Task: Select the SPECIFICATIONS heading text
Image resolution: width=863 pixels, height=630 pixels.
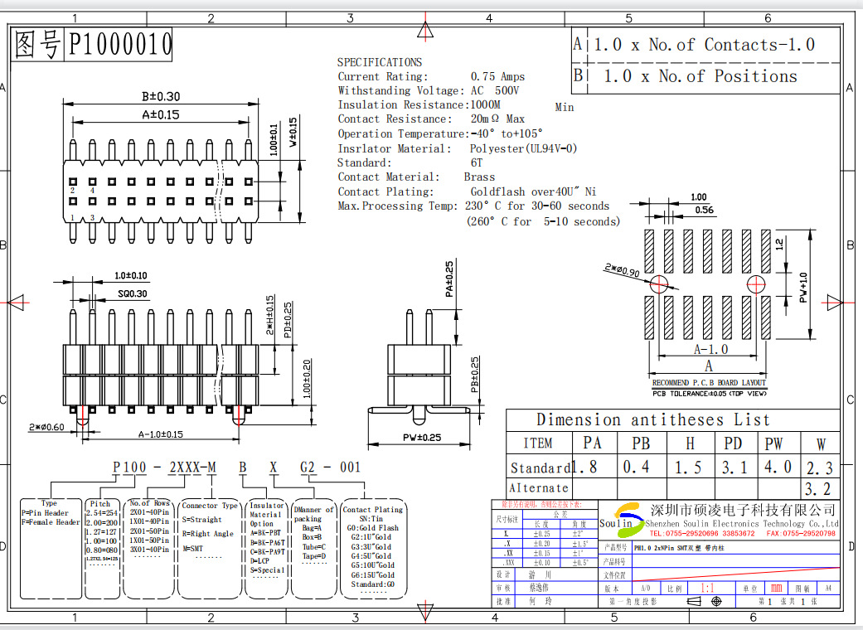Action: click(x=379, y=62)
